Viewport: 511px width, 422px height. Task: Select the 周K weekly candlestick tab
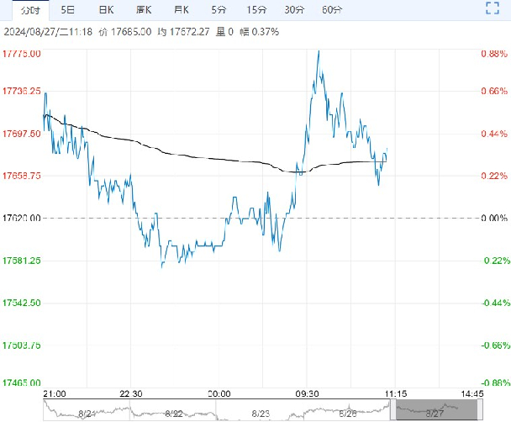pos(144,10)
